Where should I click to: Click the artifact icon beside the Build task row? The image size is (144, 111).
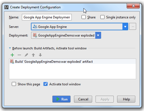(12, 61)
